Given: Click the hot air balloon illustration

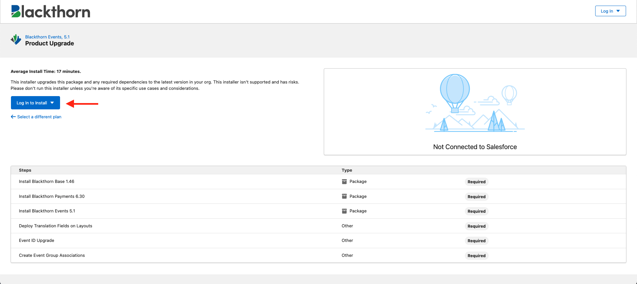Looking at the screenshot, I should point(475,103).
